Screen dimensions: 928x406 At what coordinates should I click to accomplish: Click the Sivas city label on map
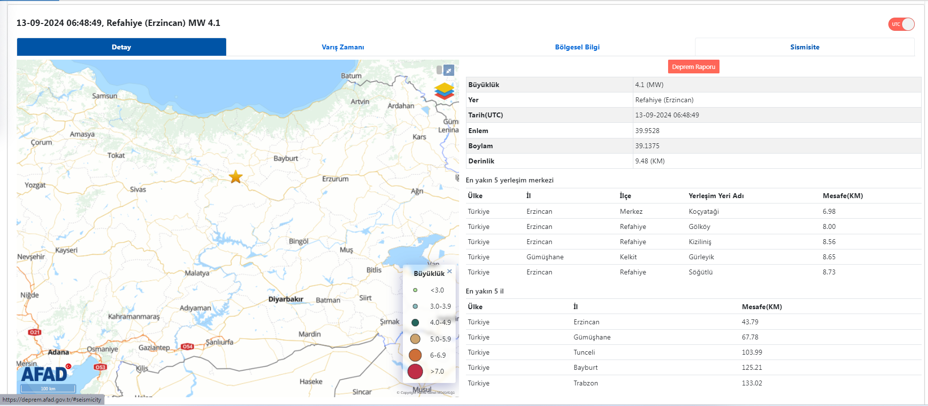pos(138,189)
